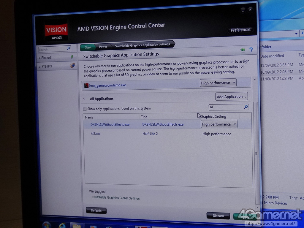Image resolution: width=304 pixels, height=228 pixels.
Task: Click the Defaults button
Action: (96, 210)
